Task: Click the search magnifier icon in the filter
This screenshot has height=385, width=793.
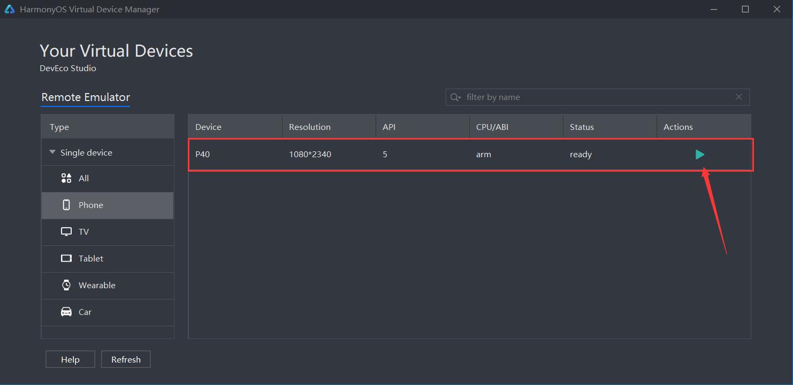Action: (x=455, y=97)
